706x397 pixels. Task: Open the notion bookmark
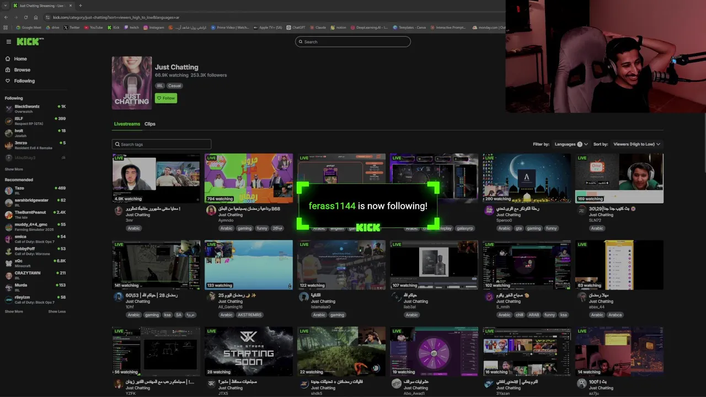pos(338,27)
